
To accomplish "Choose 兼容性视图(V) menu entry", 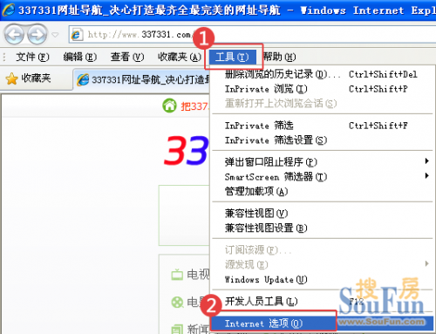I will pyautogui.click(x=323, y=214).
